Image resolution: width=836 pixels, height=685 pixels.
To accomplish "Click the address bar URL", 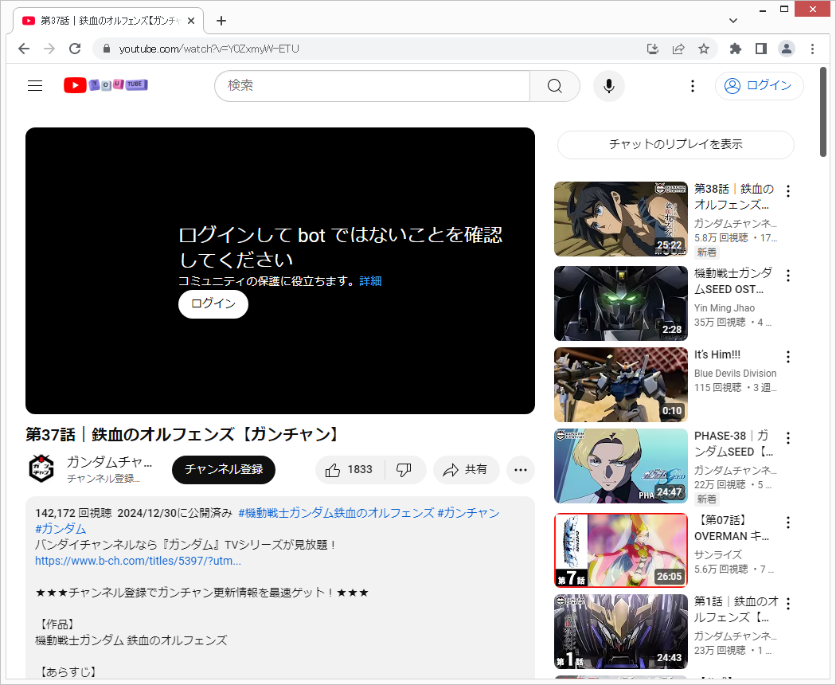I will (x=209, y=49).
